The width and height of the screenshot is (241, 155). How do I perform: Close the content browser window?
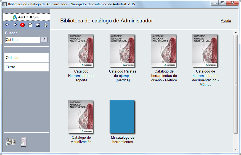(232, 3)
